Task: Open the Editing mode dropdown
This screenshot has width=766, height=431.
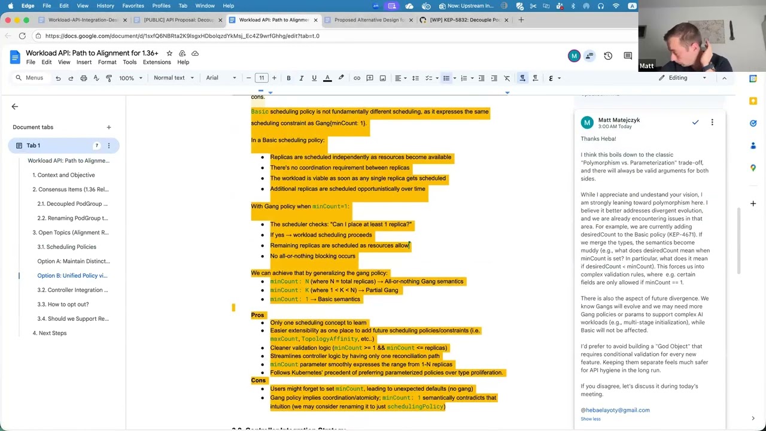Action: [x=683, y=78]
